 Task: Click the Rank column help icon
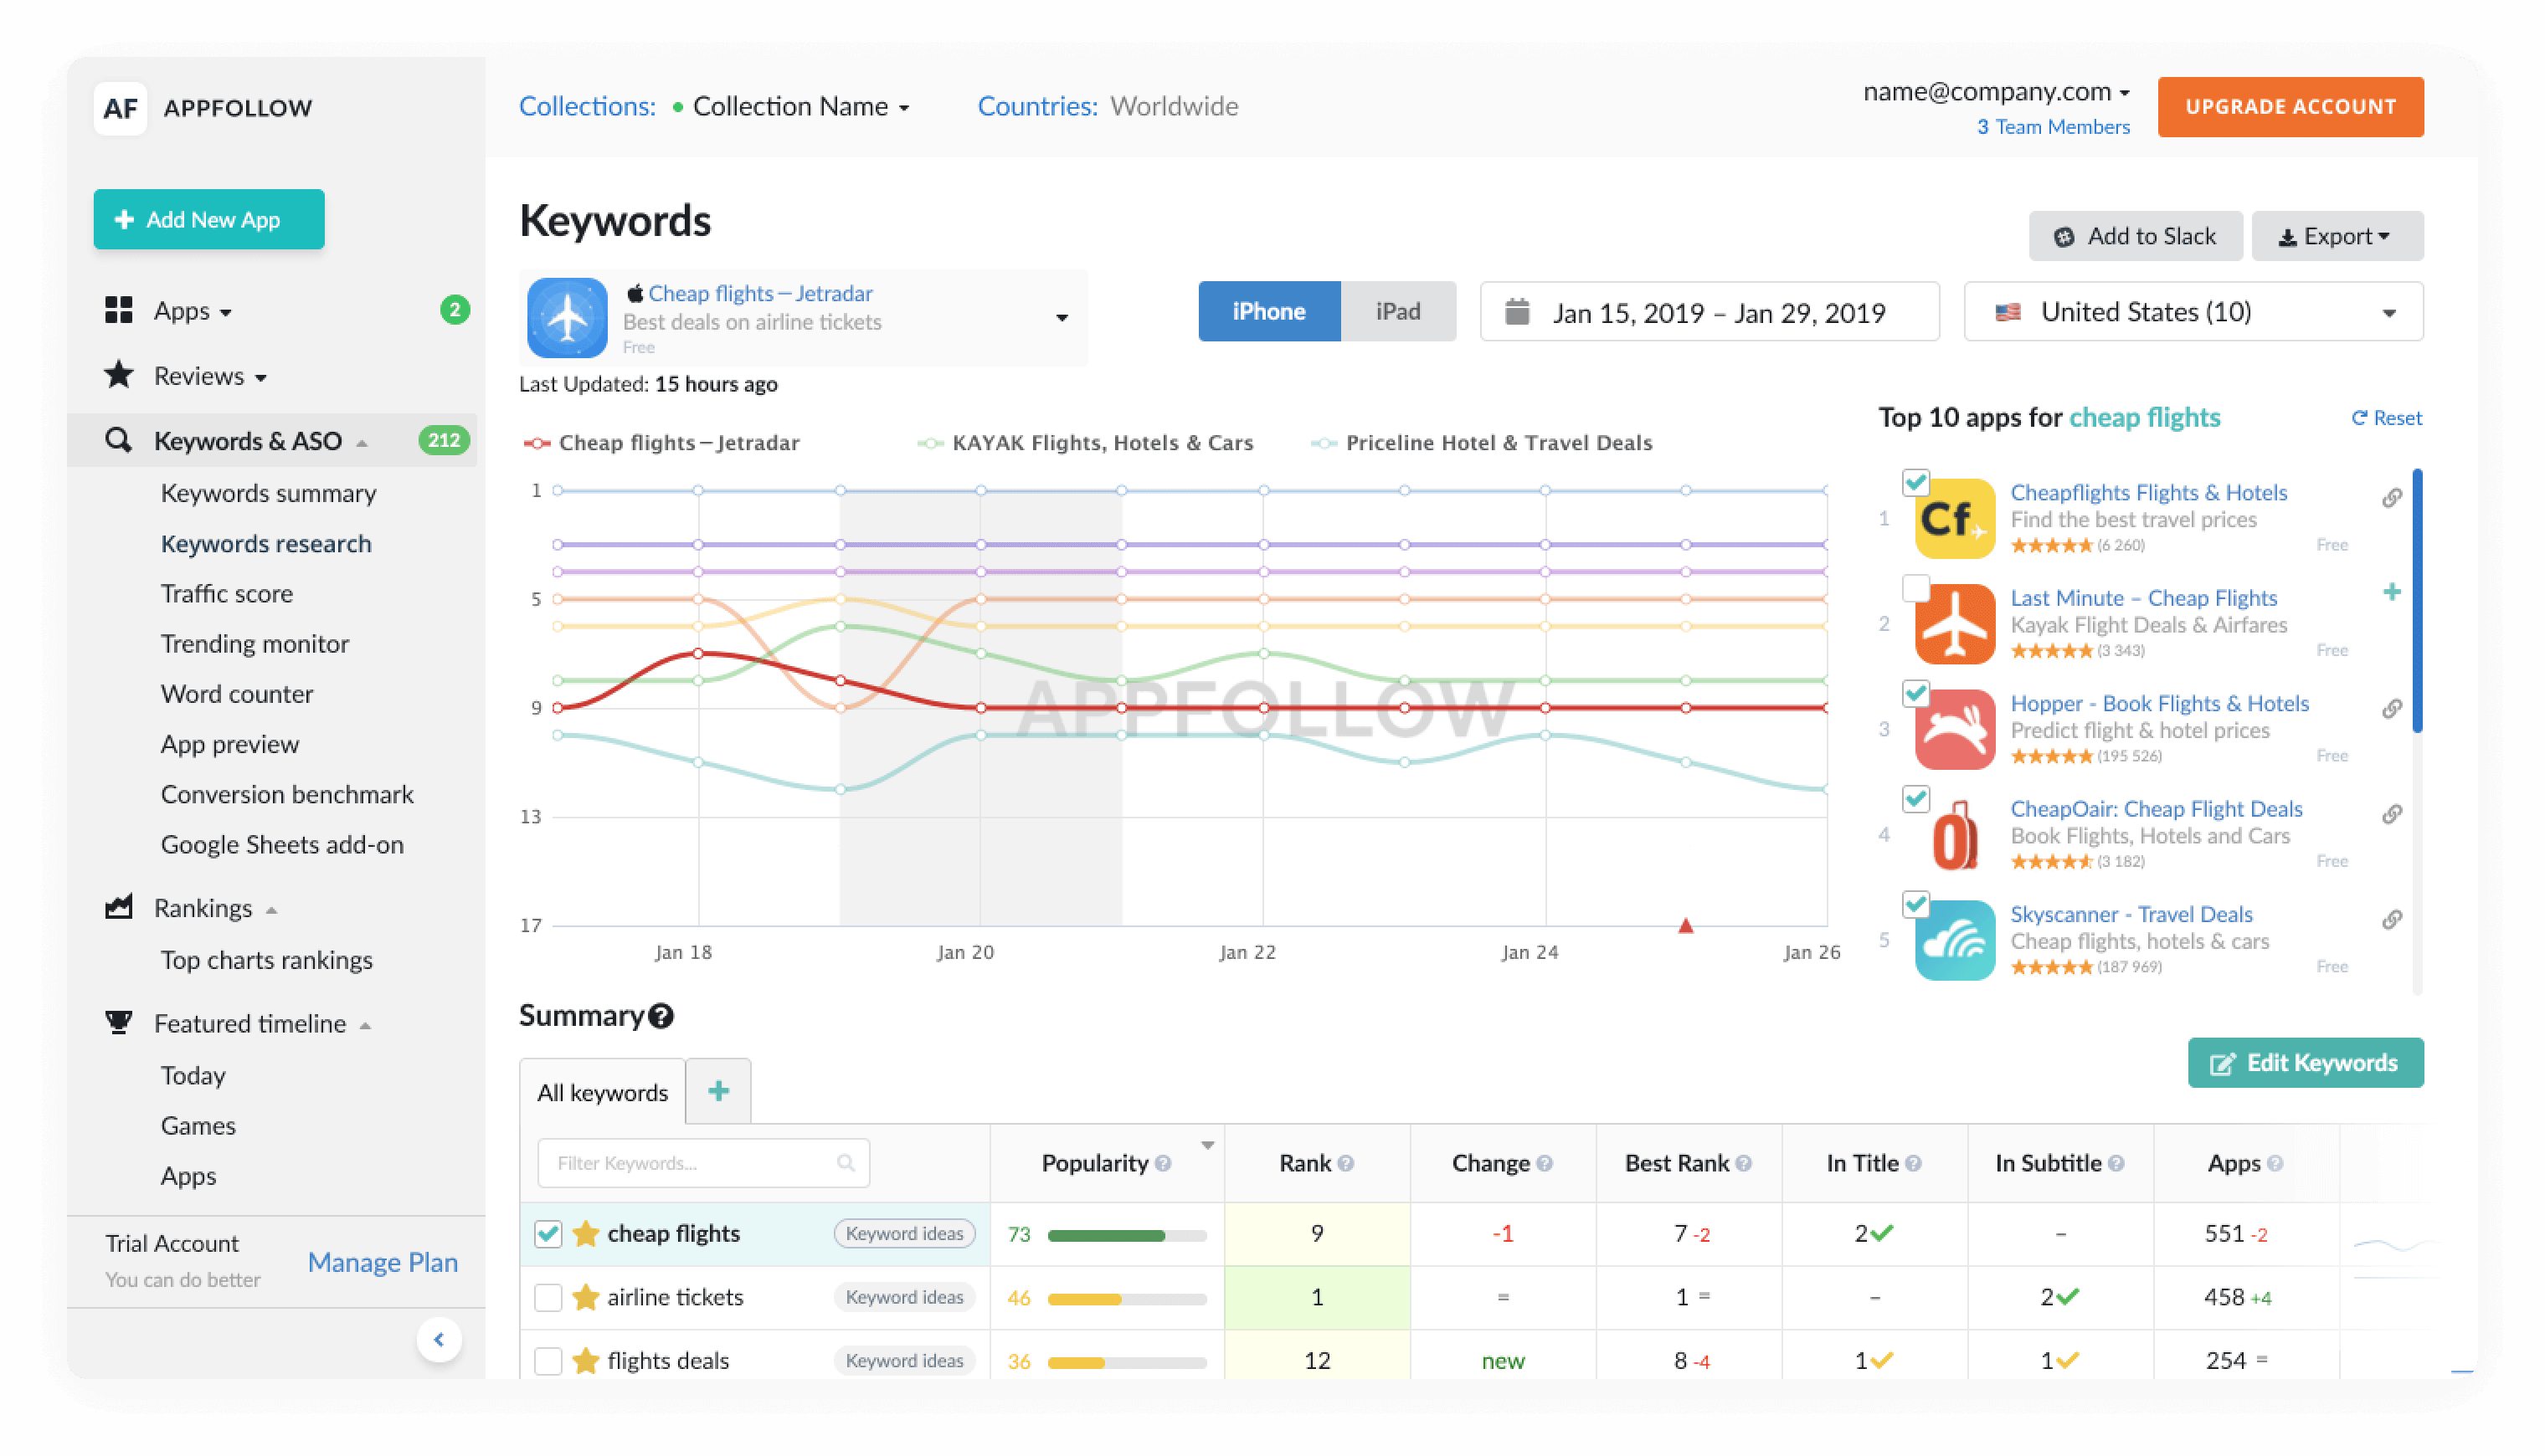point(1345,1163)
